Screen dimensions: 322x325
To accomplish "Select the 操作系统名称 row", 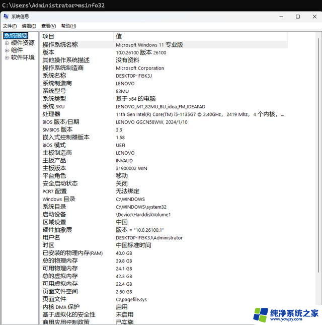I will [x=164, y=44].
